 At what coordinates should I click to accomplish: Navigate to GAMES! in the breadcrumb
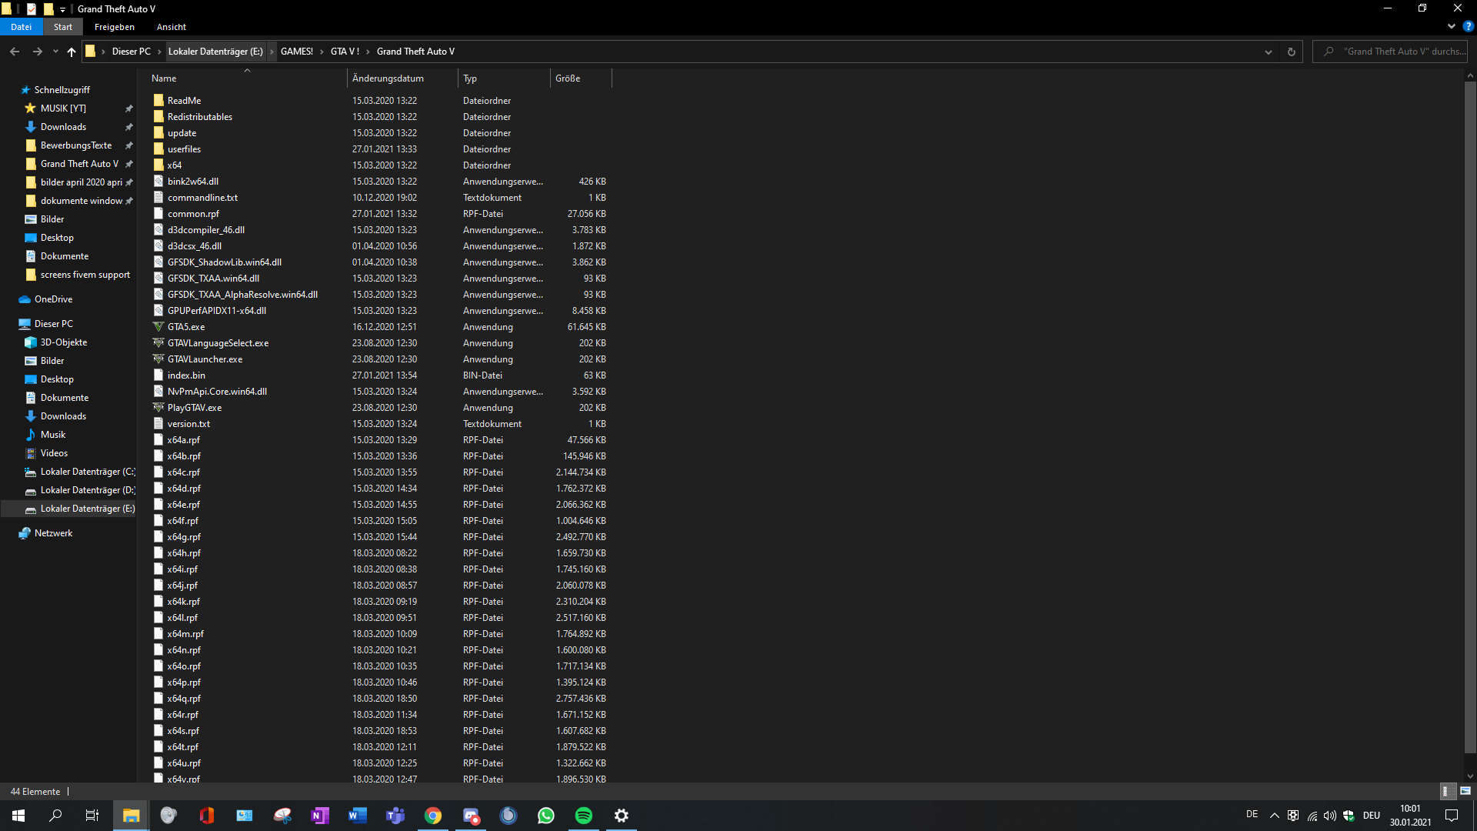[296, 52]
